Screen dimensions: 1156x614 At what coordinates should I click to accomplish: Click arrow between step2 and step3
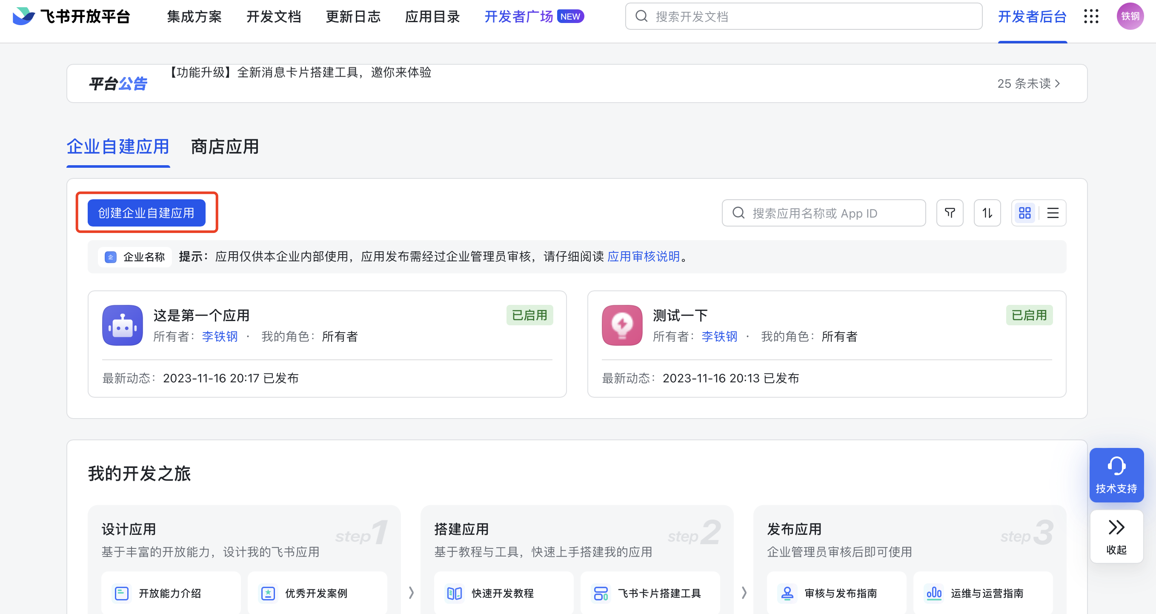pos(744,592)
